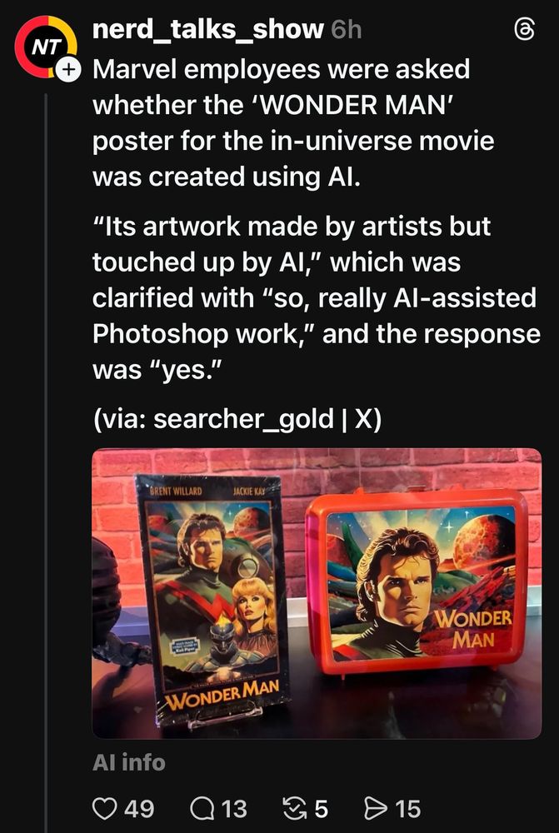Viewport: 559px width, 833px height.
Task: Tap the reply count 13
Action: 234,809
